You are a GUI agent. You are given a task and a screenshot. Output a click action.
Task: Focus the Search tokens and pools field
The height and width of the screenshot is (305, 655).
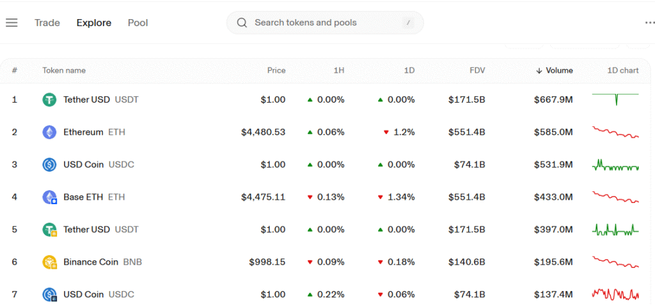[325, 22]
